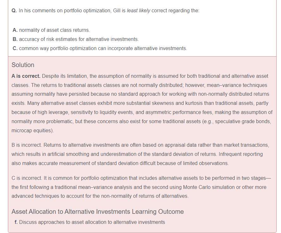This screenshot has width=281, height=233.
Task: Click the "C is incorrect" explanation start
Action: pyautogui.click(x=27, y=178)
